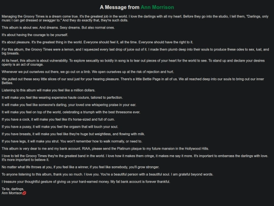Click the "Ann Morrison" signature at the bottom
This screenshot has width=274, height=206.
click(12, 193)
